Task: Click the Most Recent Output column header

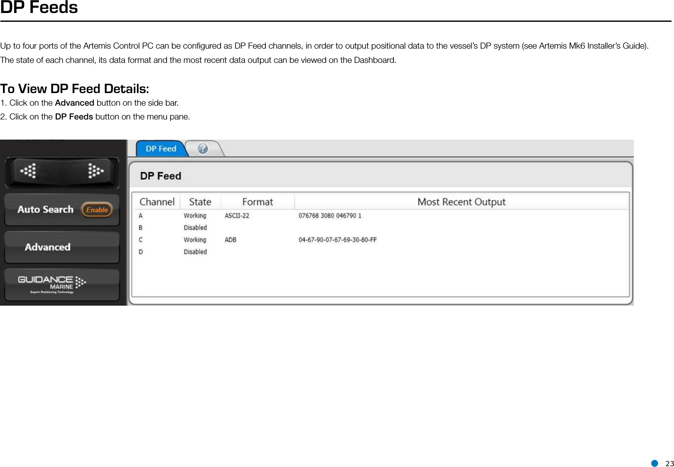Action: point(462,202)
